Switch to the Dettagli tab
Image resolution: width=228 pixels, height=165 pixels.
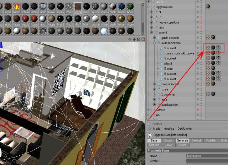tap(196, 140)
